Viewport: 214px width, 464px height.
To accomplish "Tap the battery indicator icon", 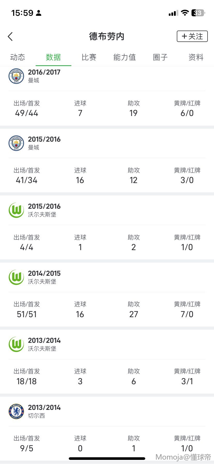I will click(198, 13).
